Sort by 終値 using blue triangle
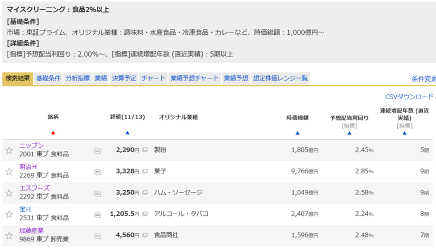The width and height of the screenshot is (436, 248). [x=128, y=133]
